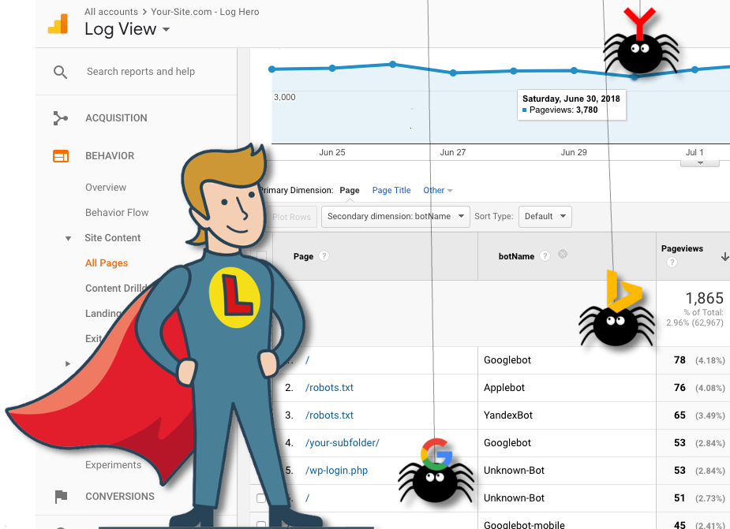Open the Log View account dropdown

(x=126, y=29)
